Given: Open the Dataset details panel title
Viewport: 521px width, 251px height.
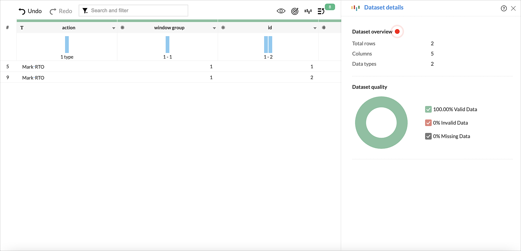Looking at the screenshot, I should [383, 7].
